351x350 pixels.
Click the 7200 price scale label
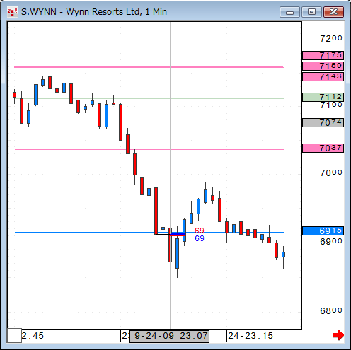pos(331,38)
